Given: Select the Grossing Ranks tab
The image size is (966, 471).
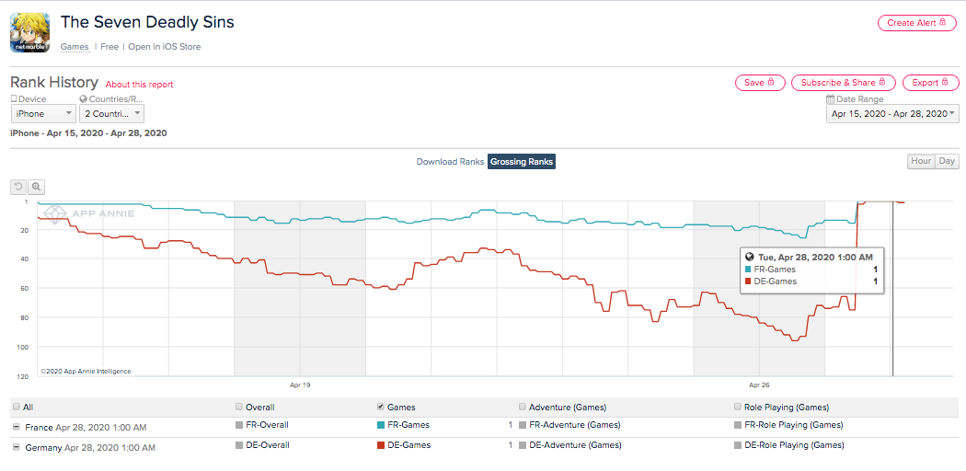Looking at the screenshot, I should (x=522, y=161).
